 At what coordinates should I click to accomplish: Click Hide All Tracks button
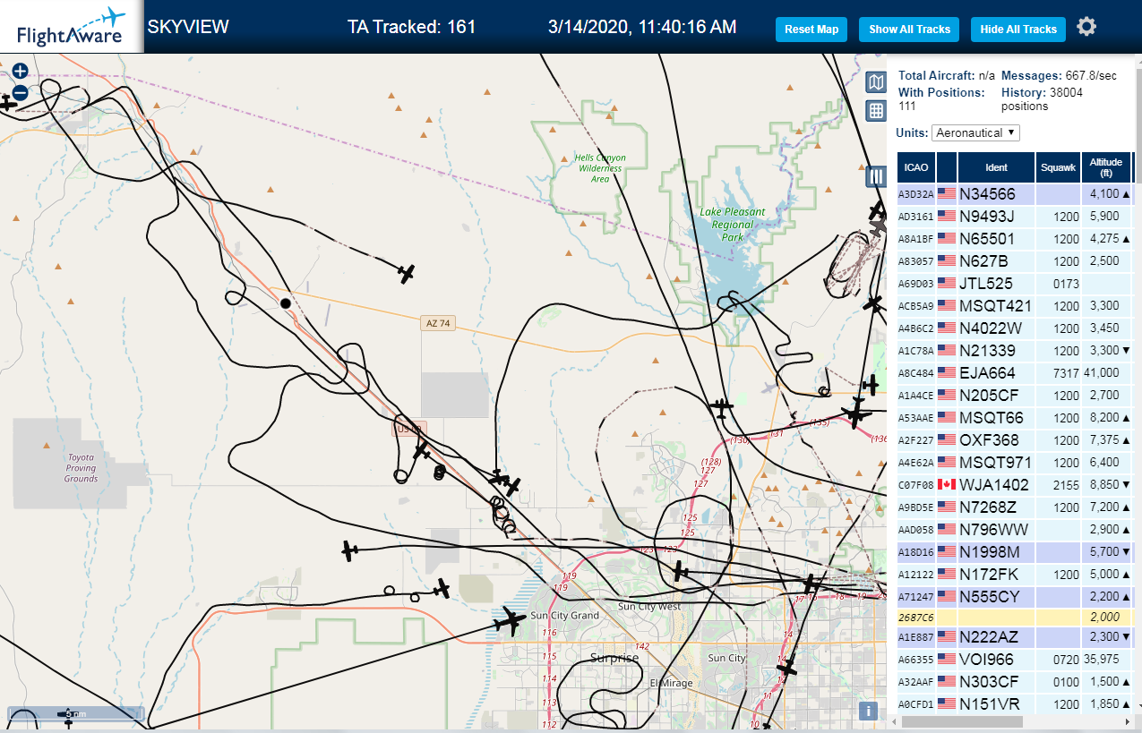(x=1018, y=30)
